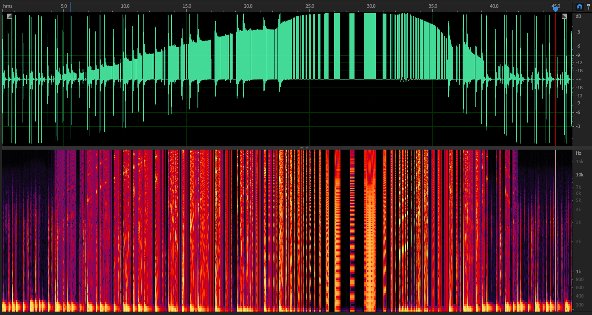The height and width of the screenshot is (315, 592).
Task: Jump to 30.0 on the time ruler
Action: point(371,6)
